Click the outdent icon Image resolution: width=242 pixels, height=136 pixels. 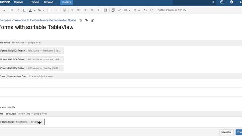click(72, 10)
